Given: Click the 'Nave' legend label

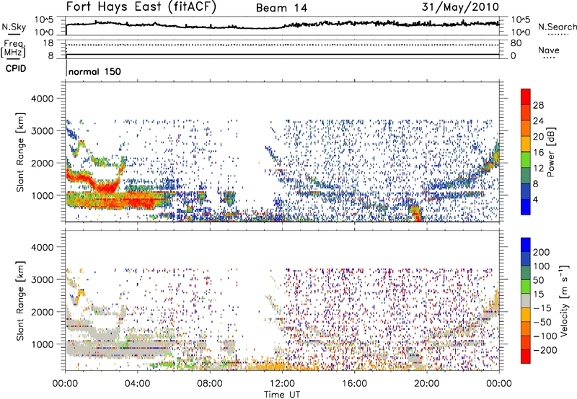Looking at the screenshot, I should [x=549, y=50].
